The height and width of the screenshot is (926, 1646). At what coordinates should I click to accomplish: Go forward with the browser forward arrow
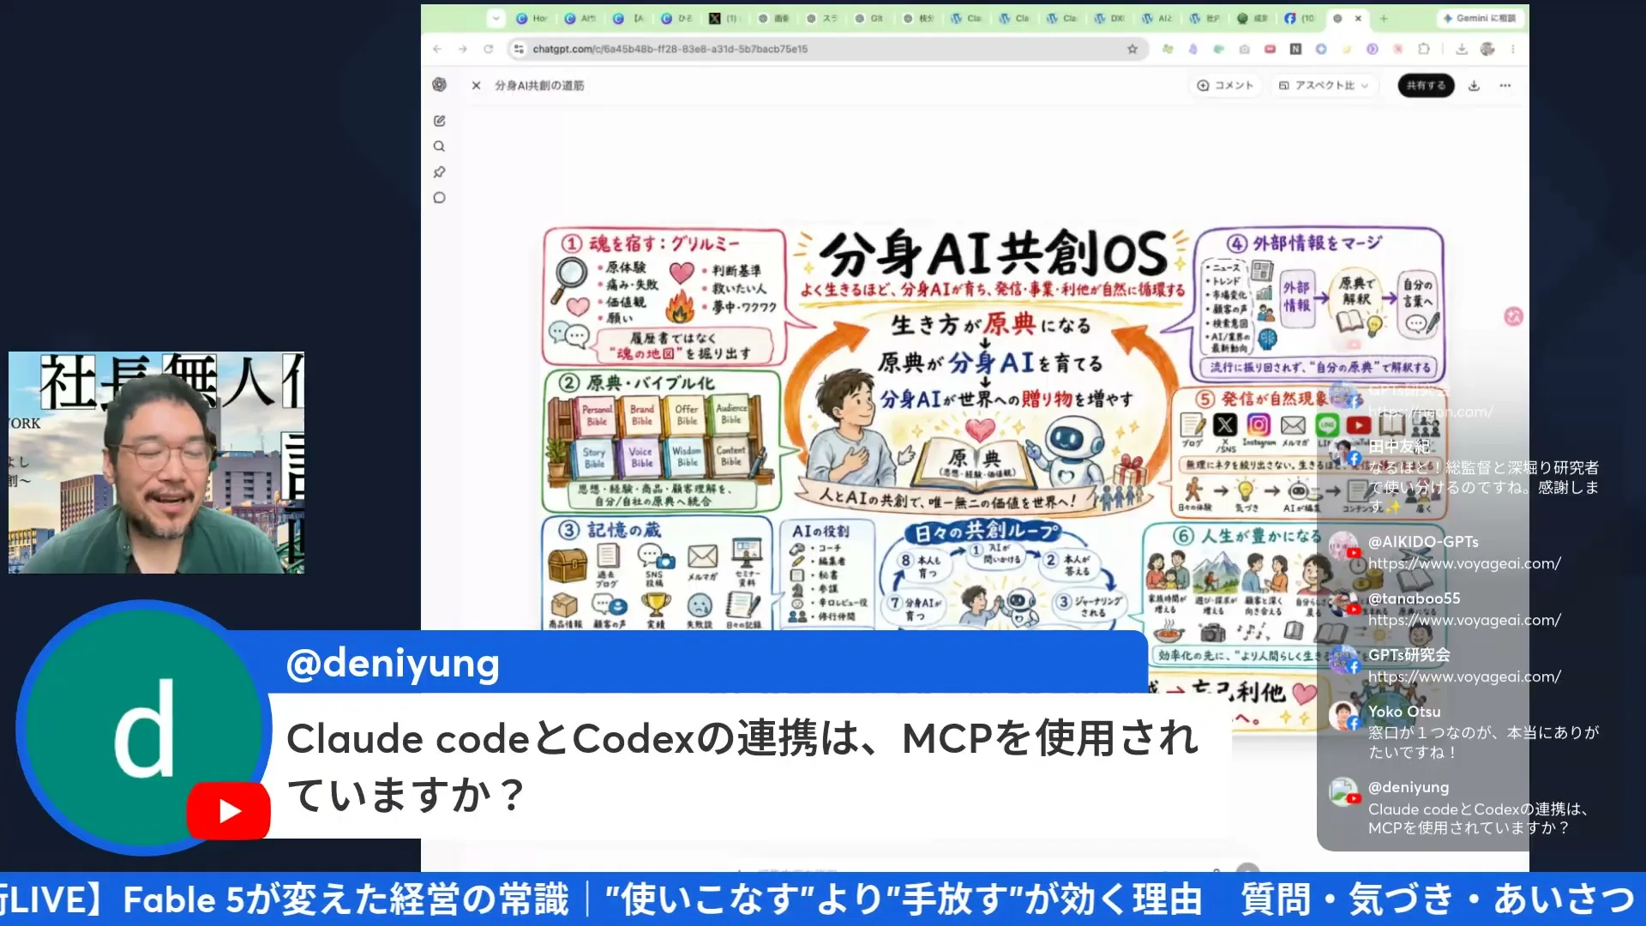click(x=462, y=49)
